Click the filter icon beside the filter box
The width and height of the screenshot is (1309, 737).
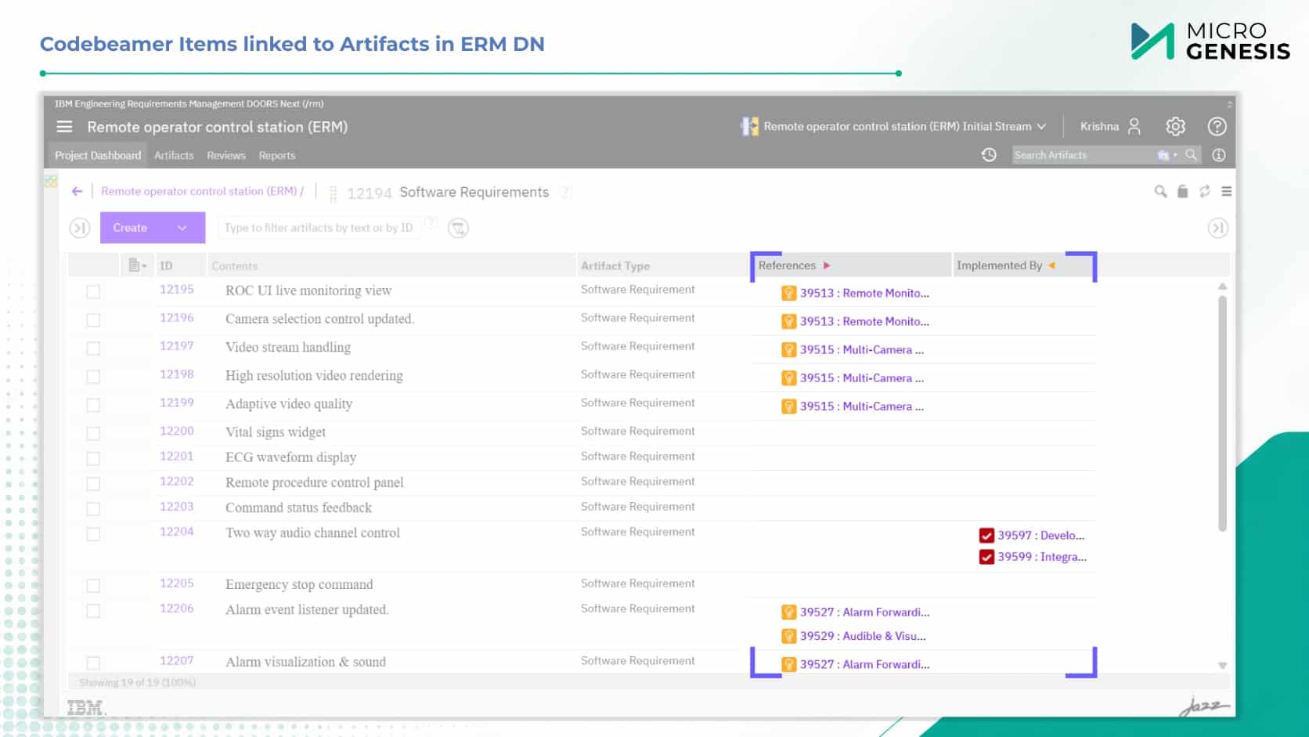(x=458, y=228)
